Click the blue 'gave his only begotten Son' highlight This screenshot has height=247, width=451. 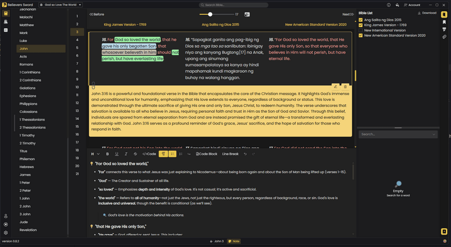[129, 46]
